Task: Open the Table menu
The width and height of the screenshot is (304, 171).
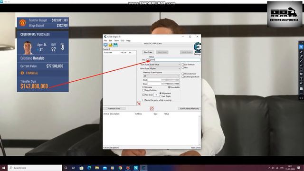Action: pos(116,41)
